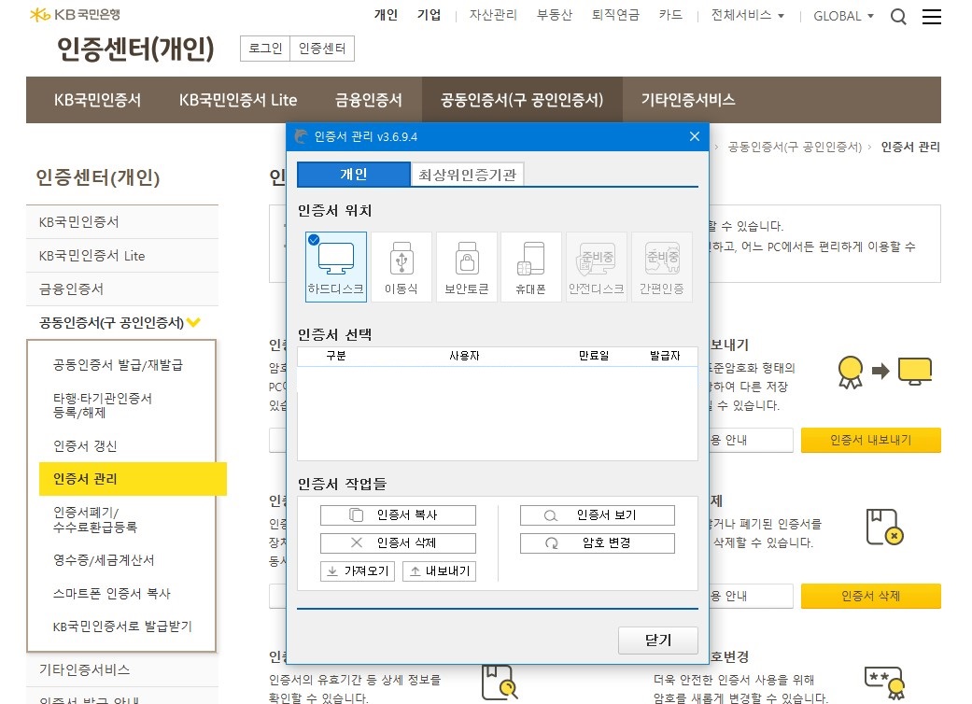
Task: Click the 인증서 관리 breadcrumb text
Action: tap(910, 147)
